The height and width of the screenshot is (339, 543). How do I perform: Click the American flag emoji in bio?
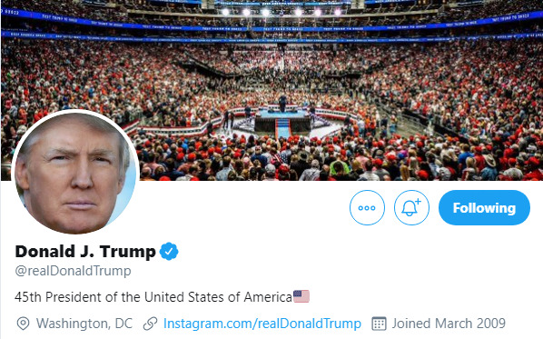pos(301,296)
